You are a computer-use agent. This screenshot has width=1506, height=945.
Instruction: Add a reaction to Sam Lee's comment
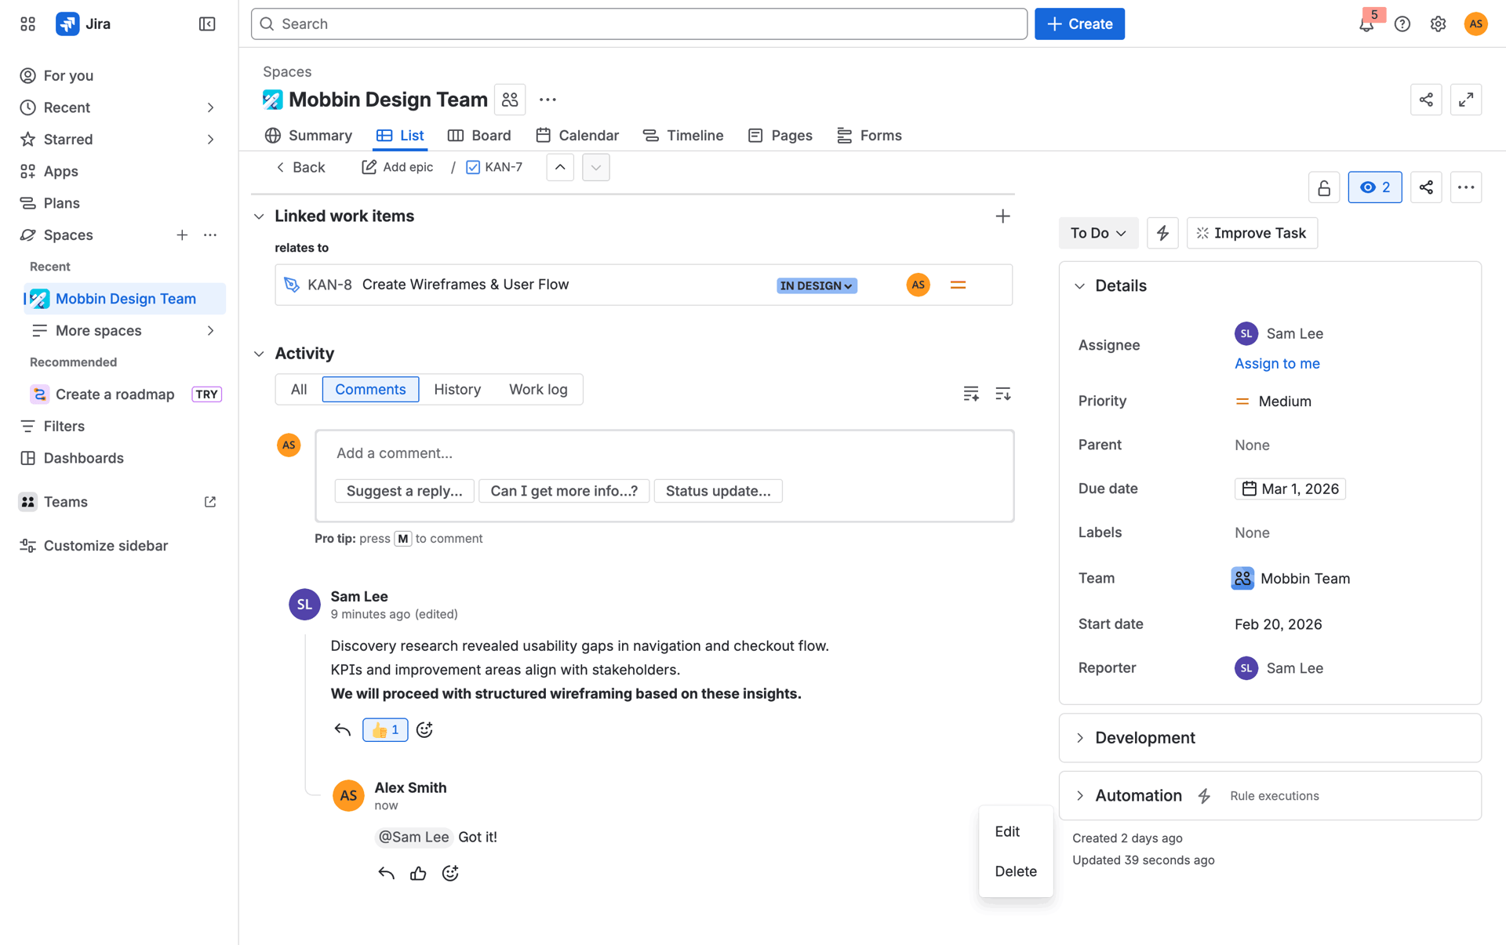(x=424, y=730)
